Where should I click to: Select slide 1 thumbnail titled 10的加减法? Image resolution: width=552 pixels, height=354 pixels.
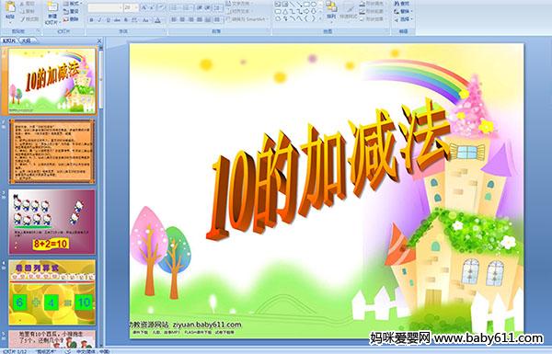[x=52, y=81]
